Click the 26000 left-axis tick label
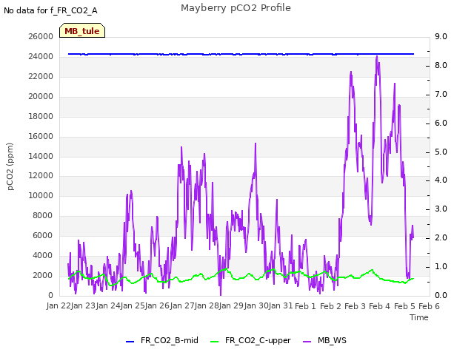Viewport: 474px width, 355px height. 41,36
